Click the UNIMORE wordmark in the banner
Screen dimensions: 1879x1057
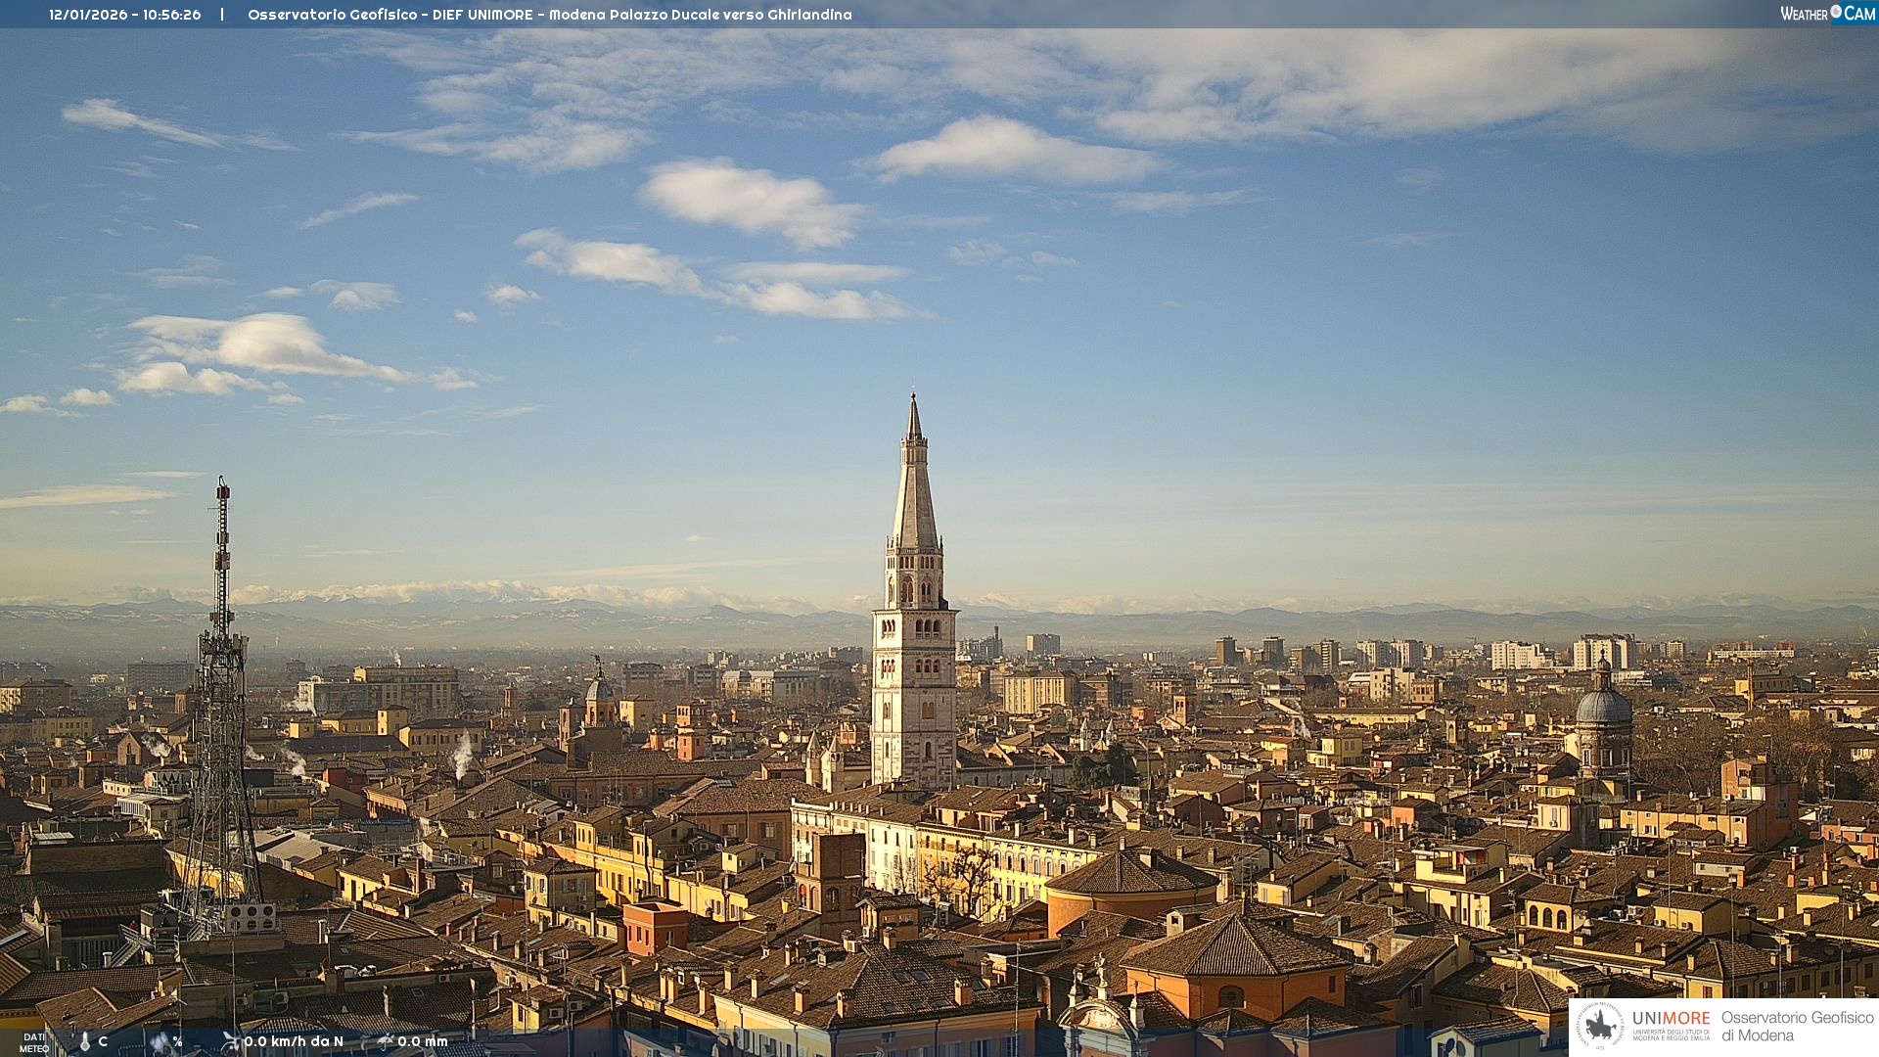(x=1671, y=1019)
